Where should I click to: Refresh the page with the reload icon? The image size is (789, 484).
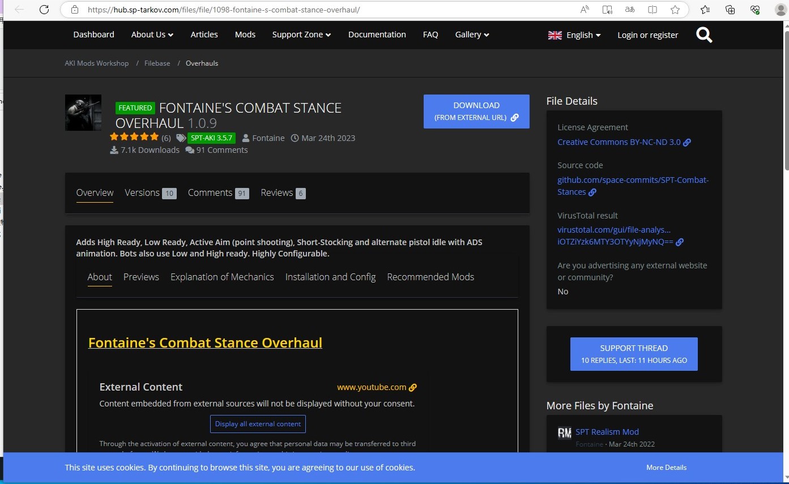(44, 10)
